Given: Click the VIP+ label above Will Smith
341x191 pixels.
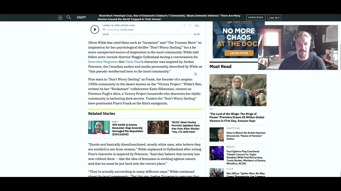Looking at the screenshot, I should (x=115, y=122).
